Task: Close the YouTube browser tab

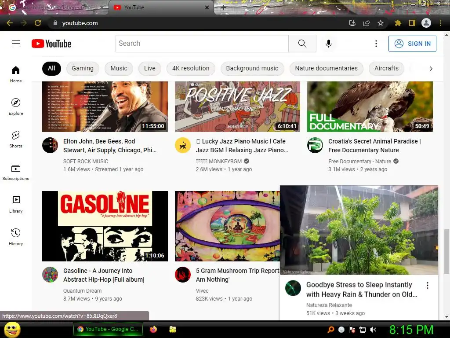Action: [207, 7]
